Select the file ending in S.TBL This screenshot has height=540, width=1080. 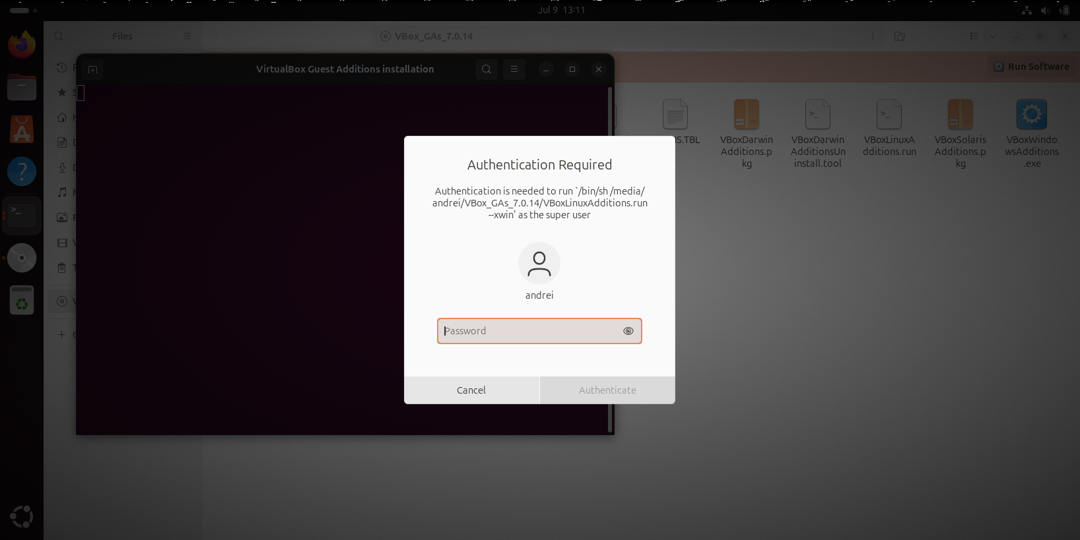[x=676, y=123]
